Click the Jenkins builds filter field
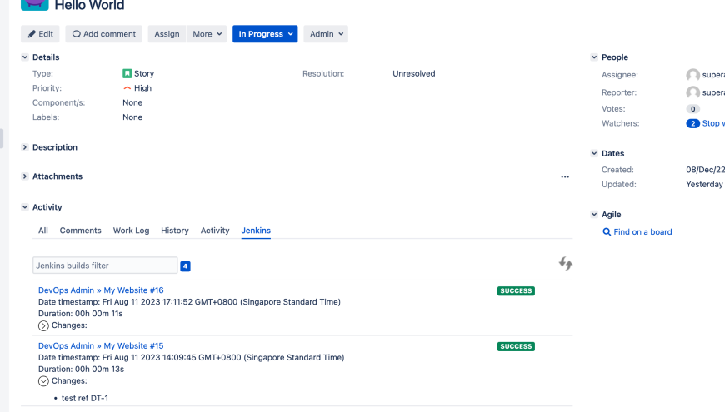The image size is (725, 412). (x=105, y=266)
